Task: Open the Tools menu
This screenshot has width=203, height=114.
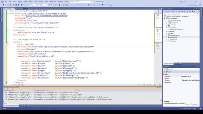Action: click(x=47, y=2)
